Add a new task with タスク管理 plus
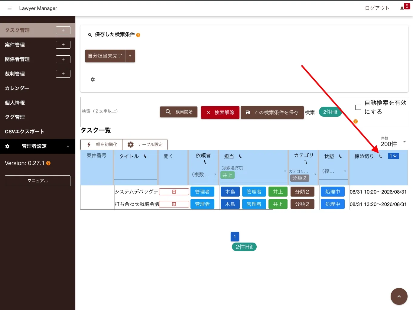This screenshot has width=413, height=310. [x=63, y=30]
